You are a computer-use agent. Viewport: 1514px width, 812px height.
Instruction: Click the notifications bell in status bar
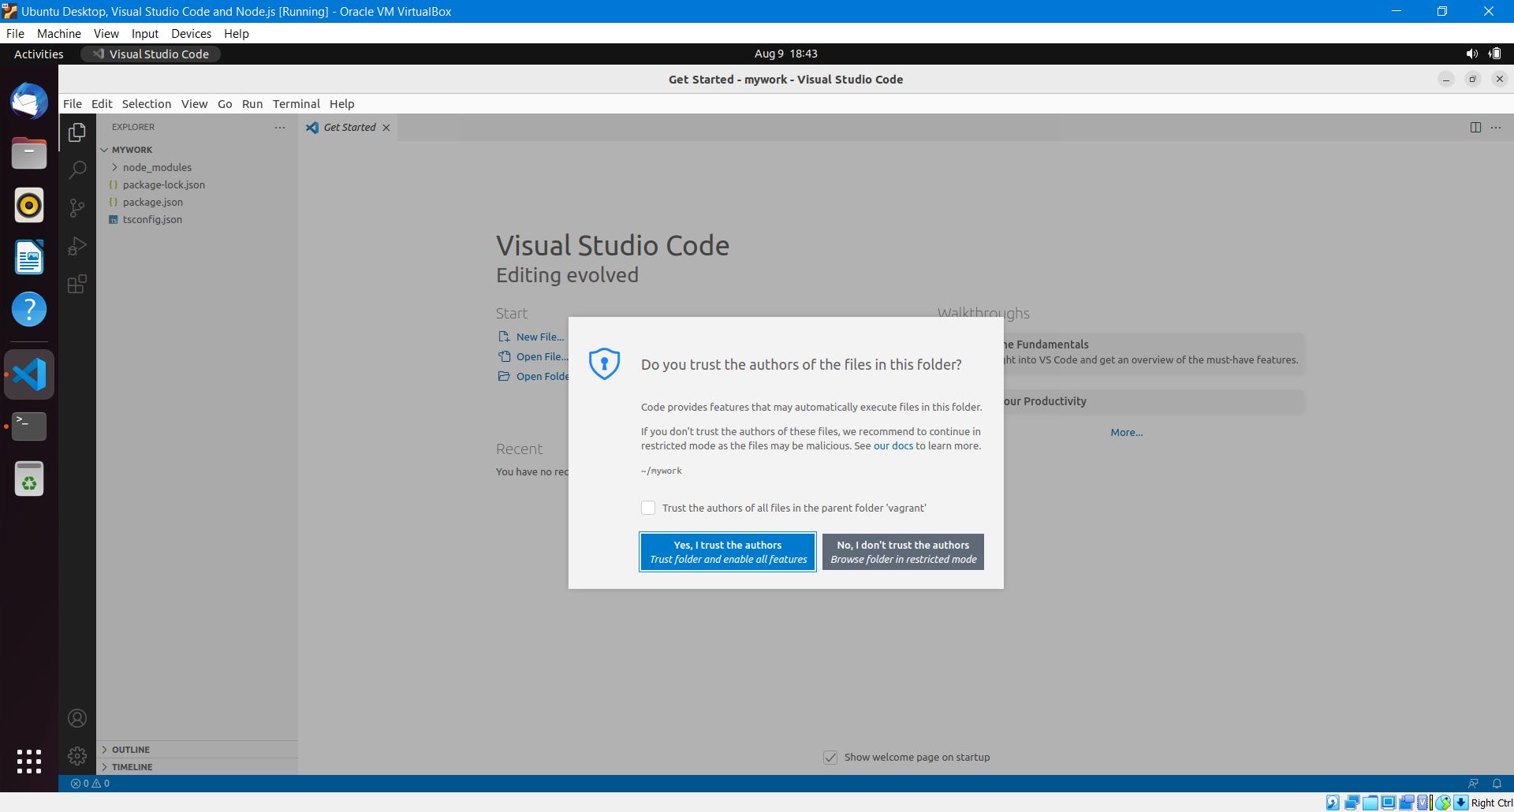[1496, 784]
